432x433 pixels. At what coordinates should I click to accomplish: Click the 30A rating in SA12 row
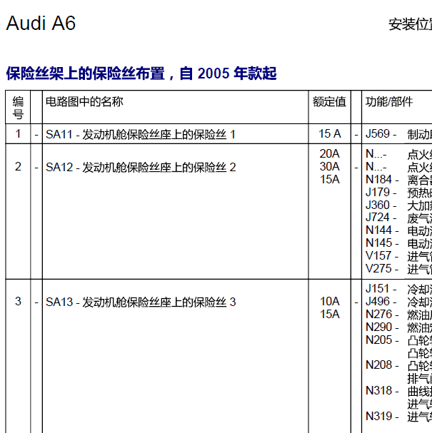(329, 166)
